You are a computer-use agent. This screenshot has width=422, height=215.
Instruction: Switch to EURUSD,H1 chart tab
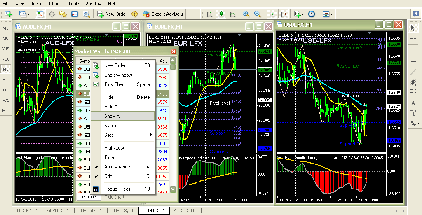click(x=90, y=210)
